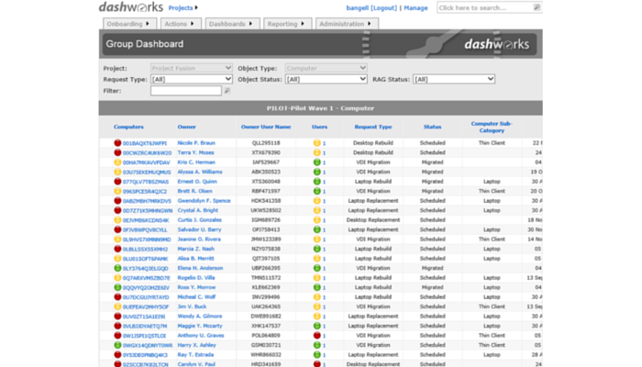The height and width of the screenshot is (367, 642).
Task: Sort by Users column header
Action: (319, 127)
